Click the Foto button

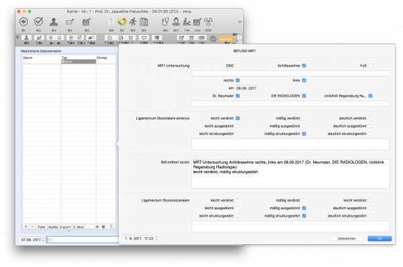[x=42, y=227]
